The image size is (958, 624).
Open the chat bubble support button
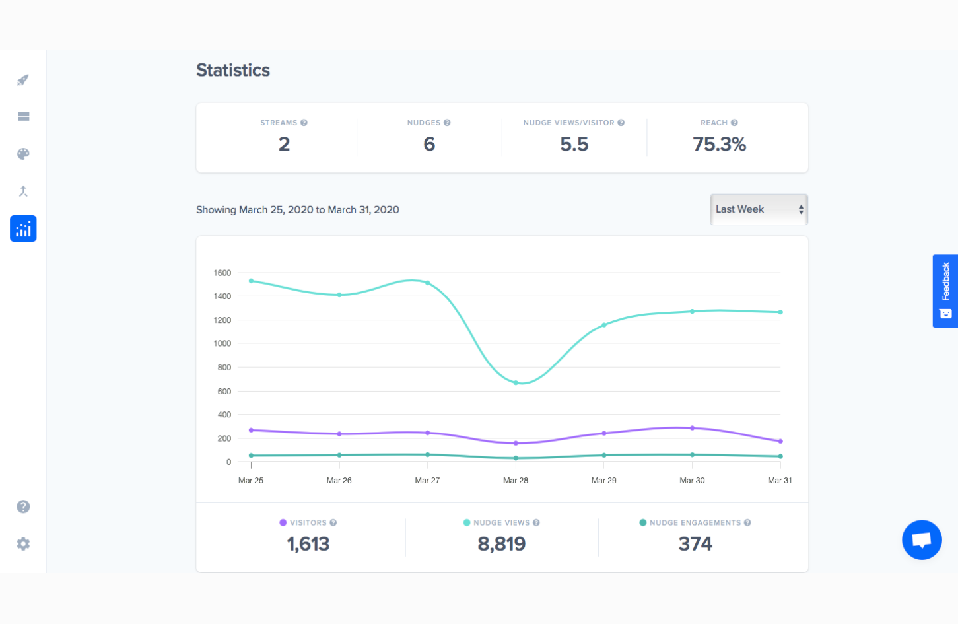[922, 540]
